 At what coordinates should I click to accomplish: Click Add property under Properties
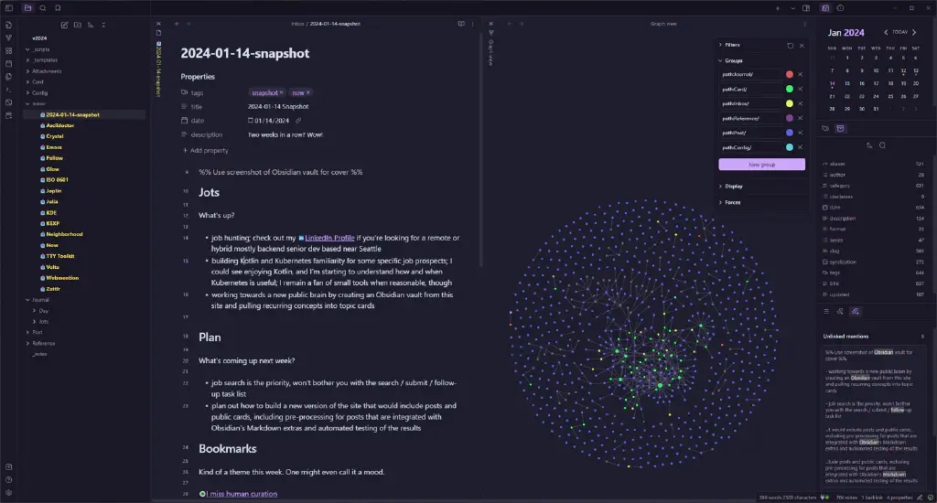(x=209, y=150)
